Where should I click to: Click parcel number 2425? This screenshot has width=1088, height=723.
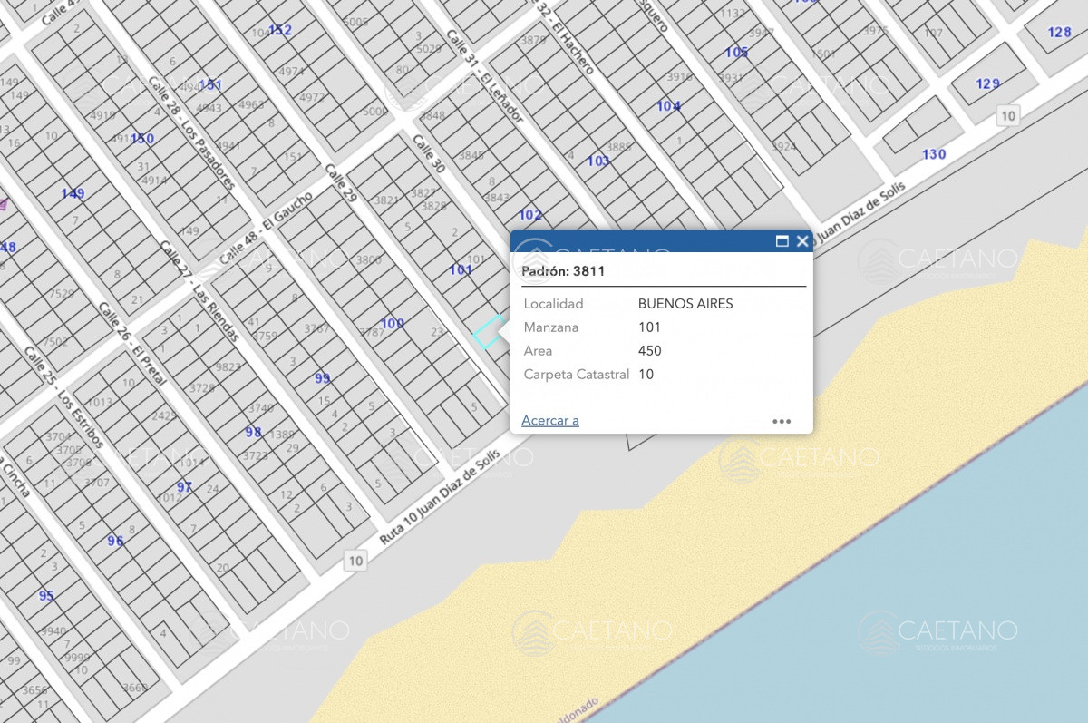[x=165, y=415]
